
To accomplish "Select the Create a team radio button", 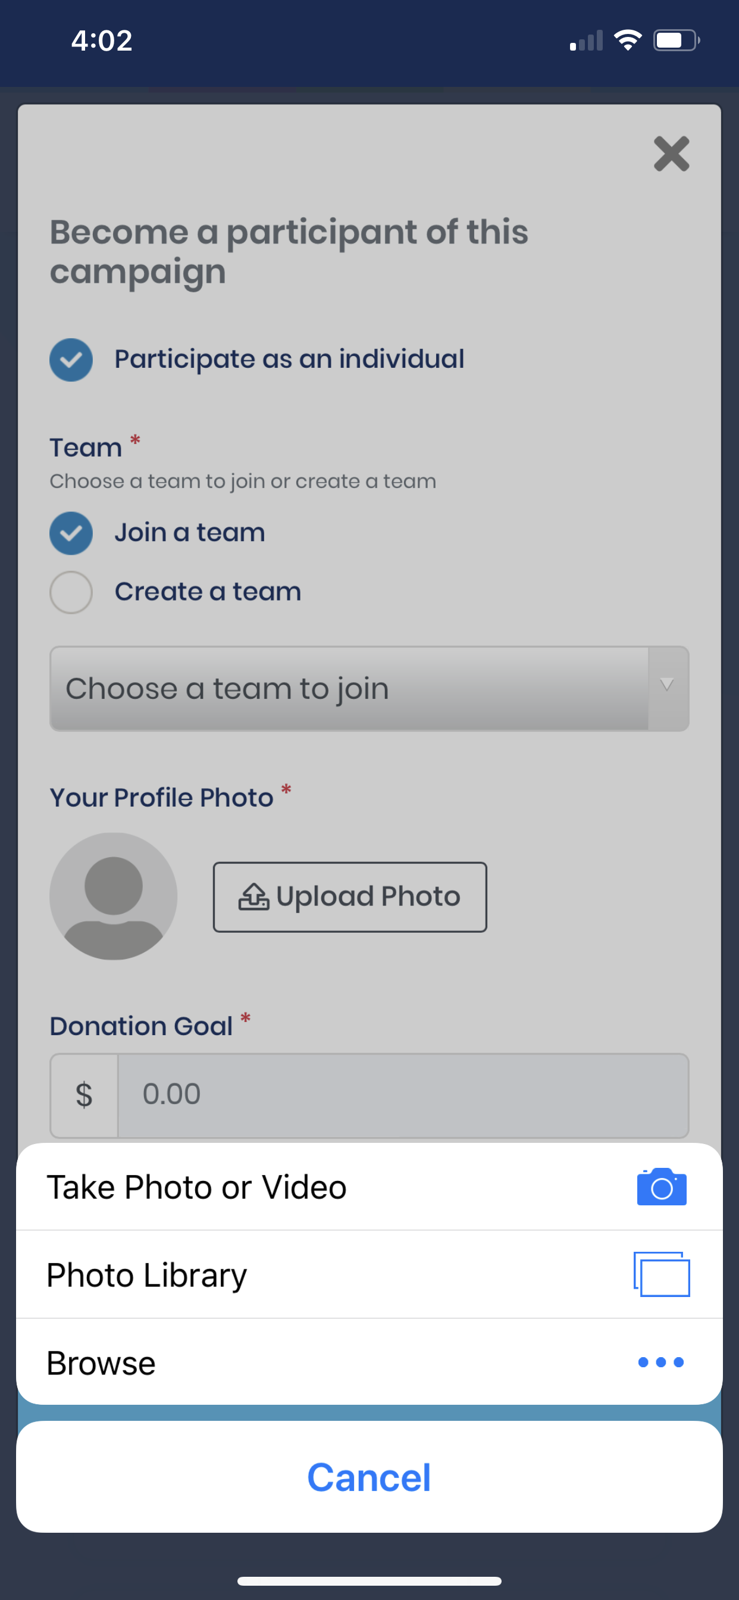I will pos(71,592).
